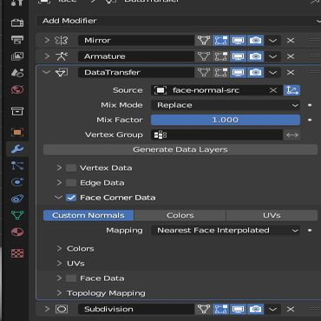Expand the Mirror modifier panel
Image resolution: width=321 pixels, height=321 pixels.
pos(47,40)
